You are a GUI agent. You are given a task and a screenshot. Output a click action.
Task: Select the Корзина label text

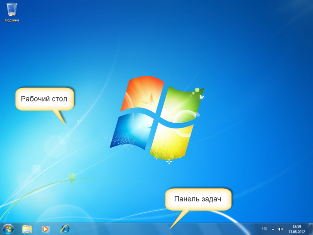[x=12, y=20]
